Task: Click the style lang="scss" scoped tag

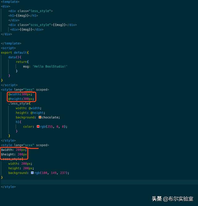Action: [25, 145]
